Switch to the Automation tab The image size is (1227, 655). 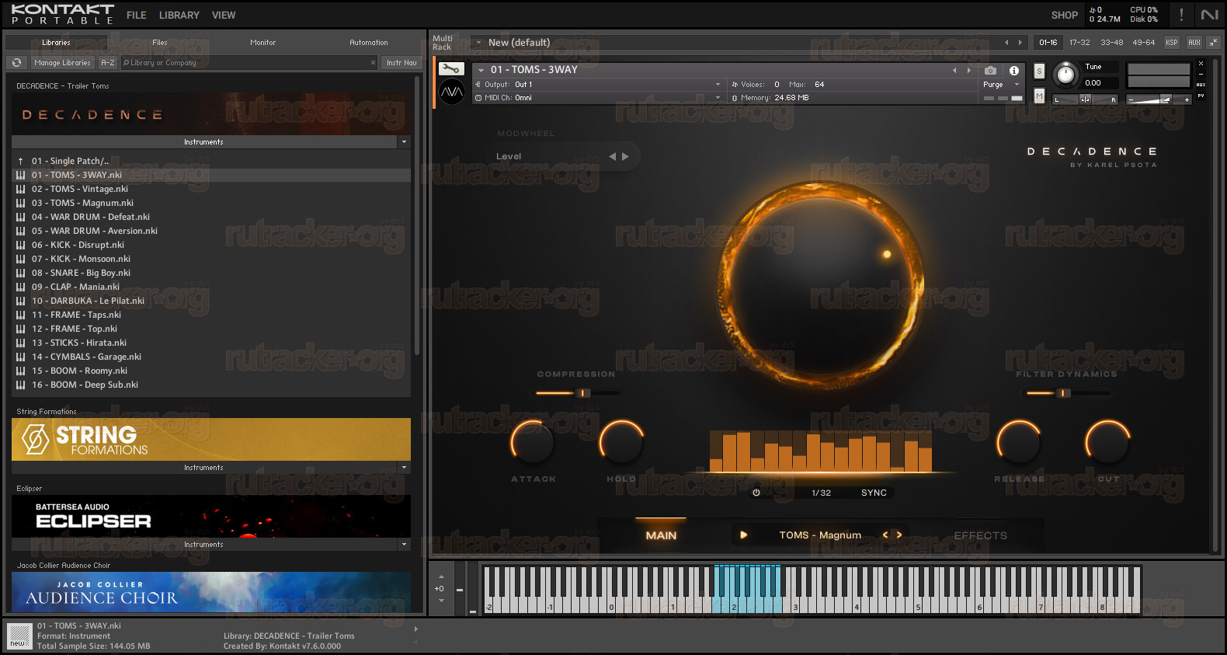click(x=369, y=43)
